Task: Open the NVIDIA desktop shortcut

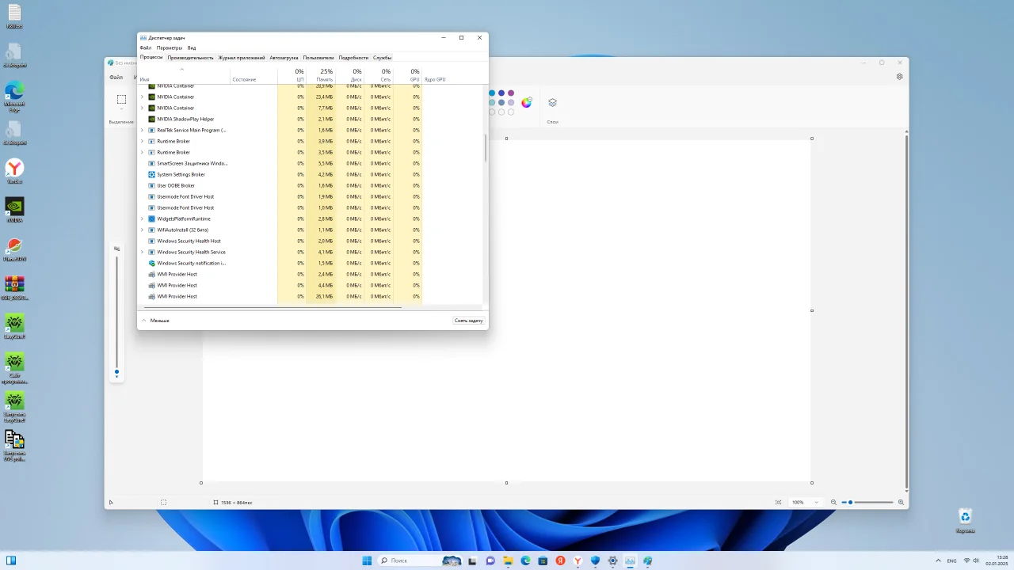Action: pyautogui.click(x=14, y=210)
